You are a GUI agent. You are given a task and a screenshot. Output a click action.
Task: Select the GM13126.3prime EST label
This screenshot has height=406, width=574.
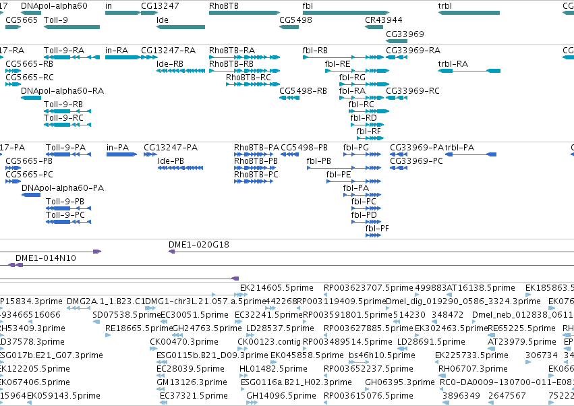point(192,382)
